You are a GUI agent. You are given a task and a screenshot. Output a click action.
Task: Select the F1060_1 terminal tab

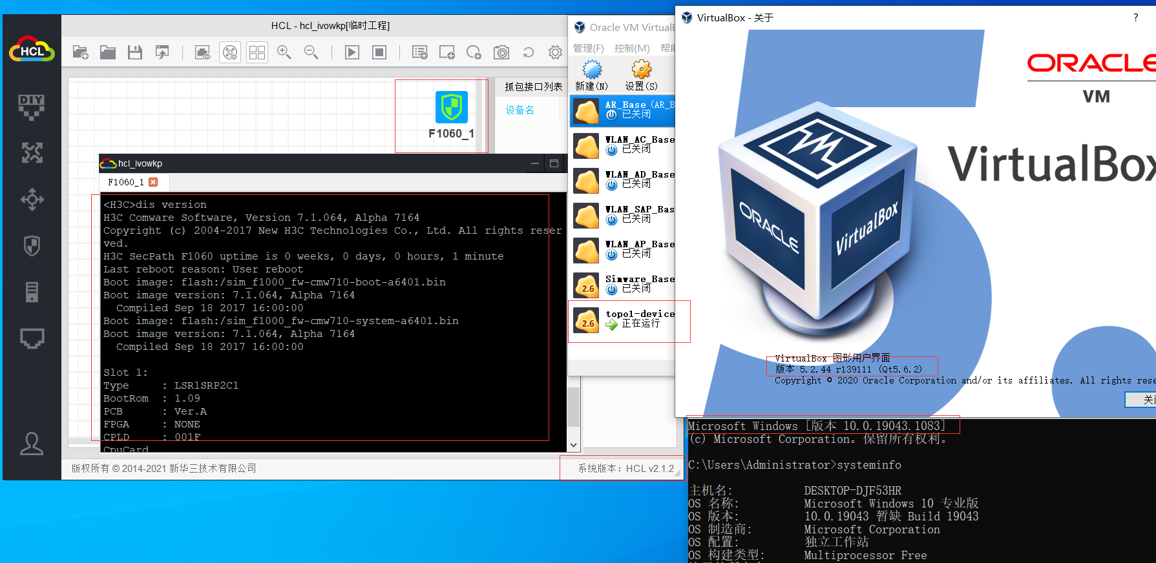[126, 182]
